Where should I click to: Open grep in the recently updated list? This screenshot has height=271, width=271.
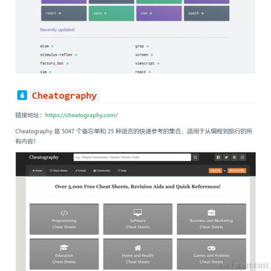click(139, 46)
